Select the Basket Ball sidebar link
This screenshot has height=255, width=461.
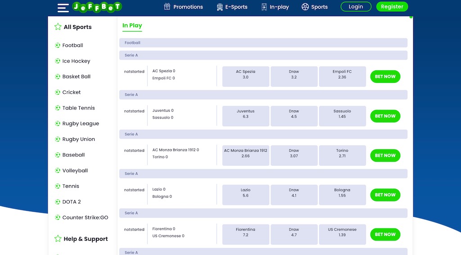76,77
